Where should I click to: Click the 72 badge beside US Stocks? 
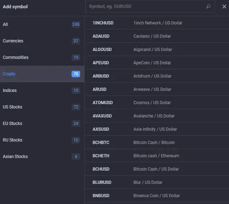click(76, 107)
